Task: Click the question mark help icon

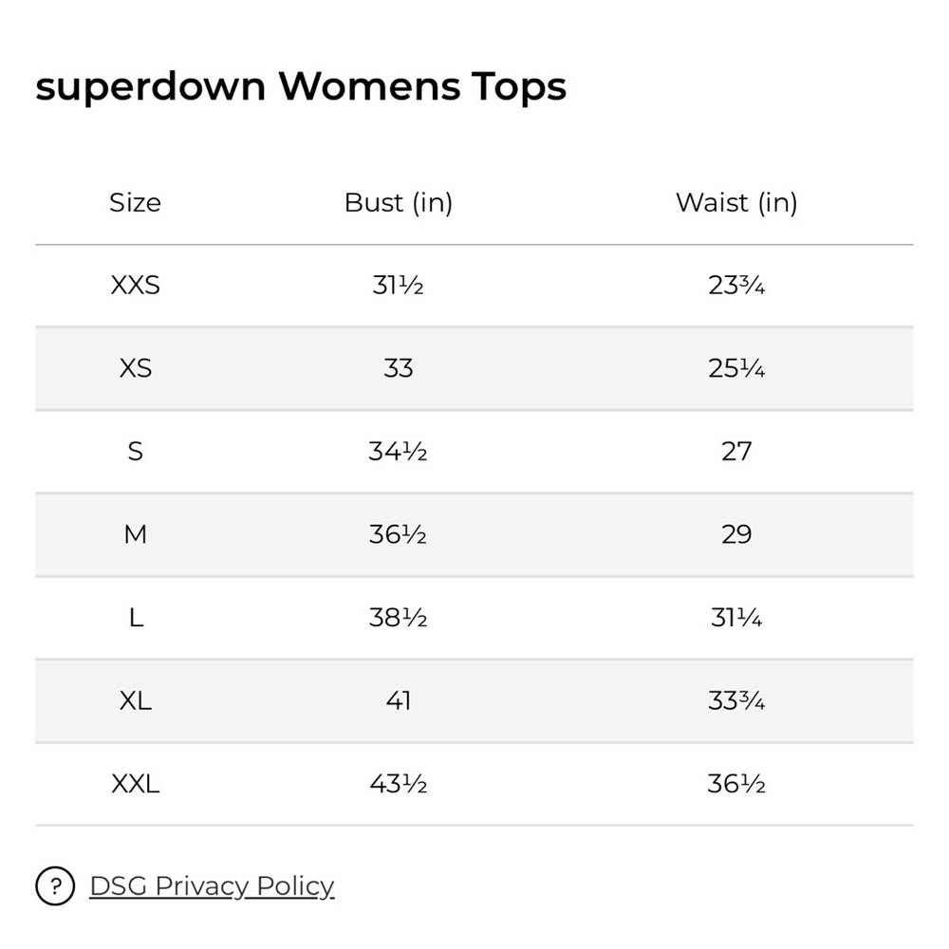Action: [x=55, y=886]
